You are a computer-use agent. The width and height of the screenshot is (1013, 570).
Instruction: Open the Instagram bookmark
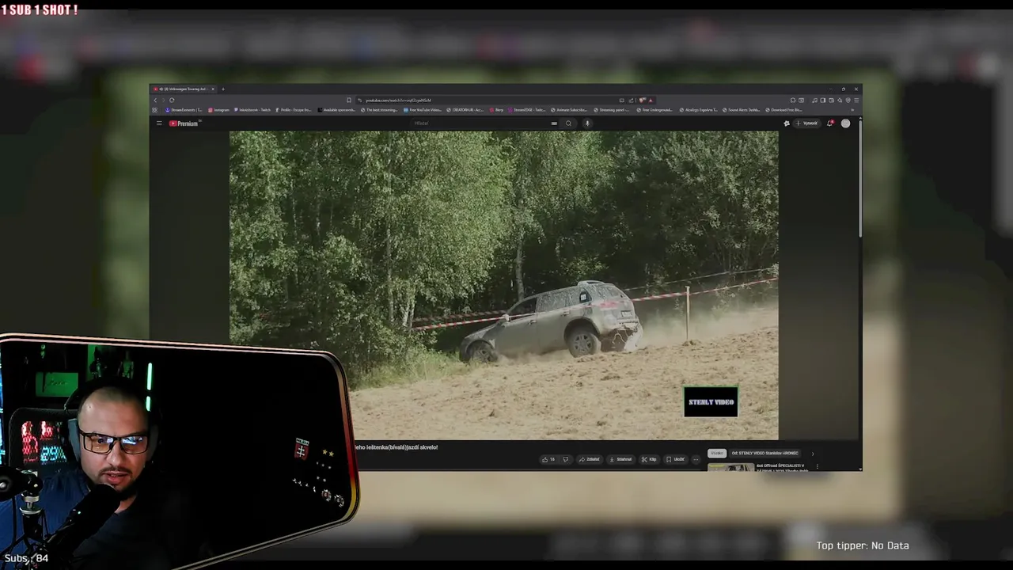(x=218, y=110)
